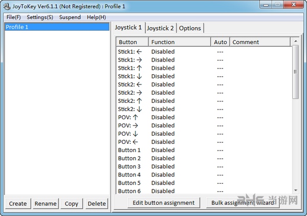The image size is (307, 216).
Task: Select the Button 1 row
Action: 204,150
